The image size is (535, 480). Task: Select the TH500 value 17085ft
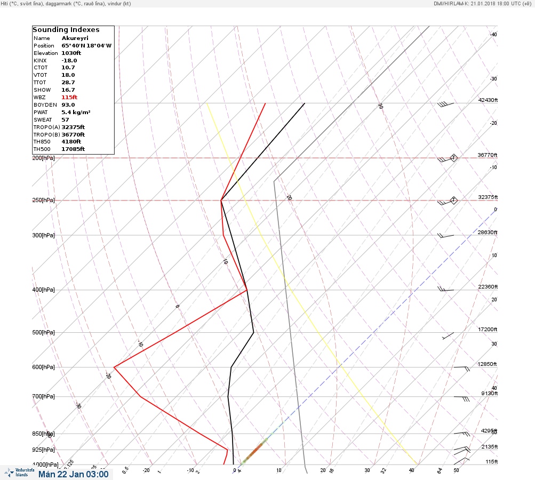click(x=74, y=149)
